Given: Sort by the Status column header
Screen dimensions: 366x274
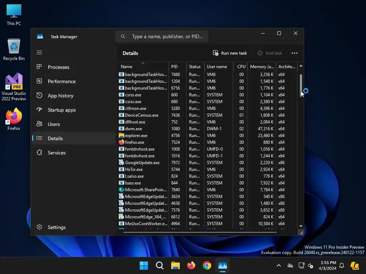Looking at the screenshot, I should [x=196, y=66].
